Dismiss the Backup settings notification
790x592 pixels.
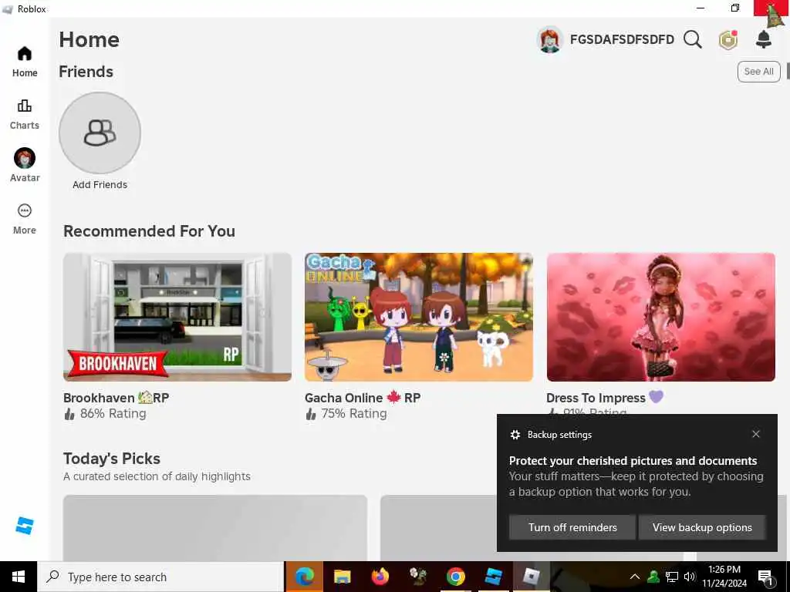(756, 434)
